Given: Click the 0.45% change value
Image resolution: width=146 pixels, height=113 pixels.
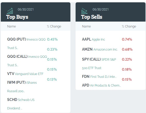Looking at the screenshot, I should pos(52,39).
